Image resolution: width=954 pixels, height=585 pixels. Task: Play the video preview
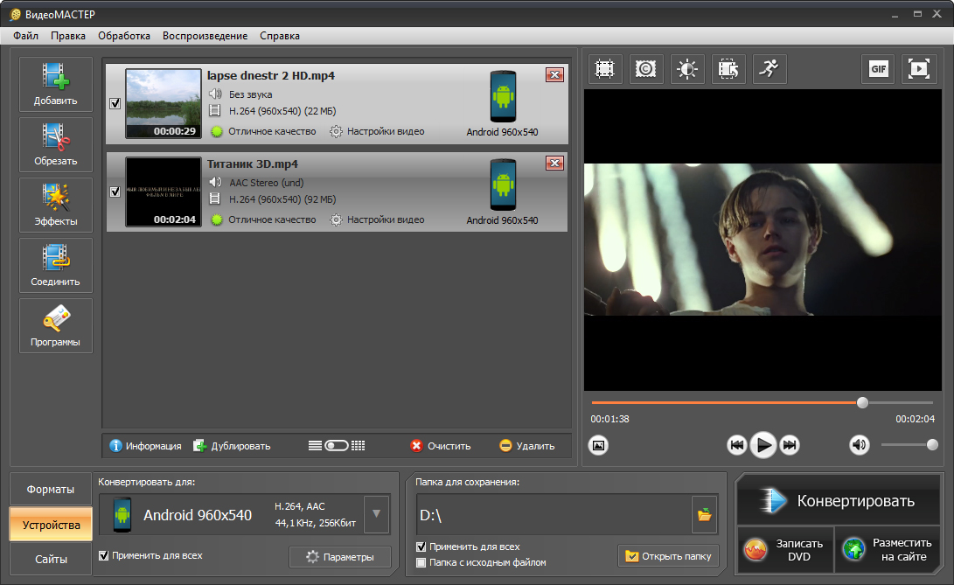[x=763, y=446]
